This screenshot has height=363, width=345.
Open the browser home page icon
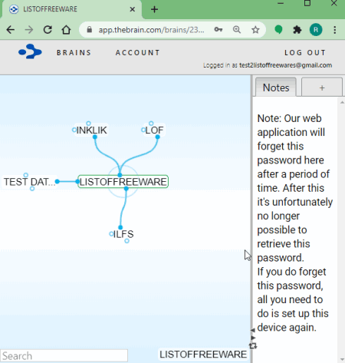[66, 30]
